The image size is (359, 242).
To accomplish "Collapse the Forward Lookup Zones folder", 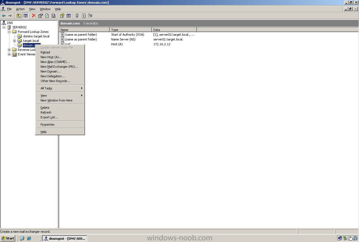I will point(9,32).
